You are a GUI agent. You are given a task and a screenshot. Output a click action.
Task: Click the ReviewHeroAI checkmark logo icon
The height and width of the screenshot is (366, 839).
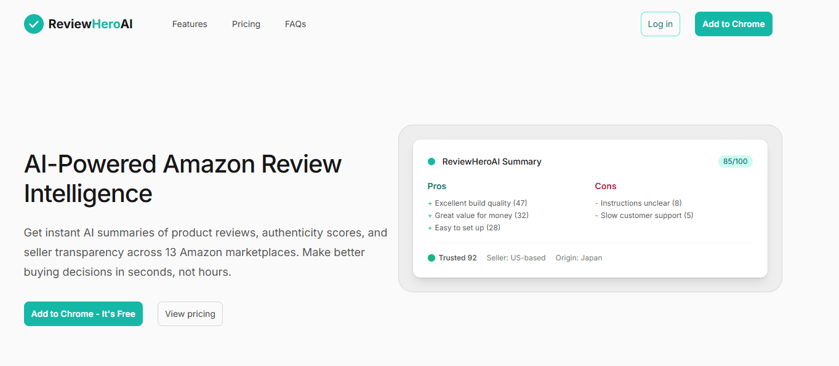point(34,24)
